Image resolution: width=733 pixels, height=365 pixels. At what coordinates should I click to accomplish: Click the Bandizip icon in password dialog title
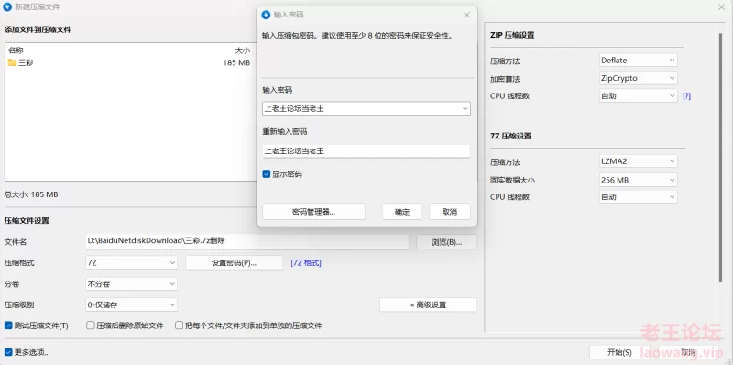266,15
